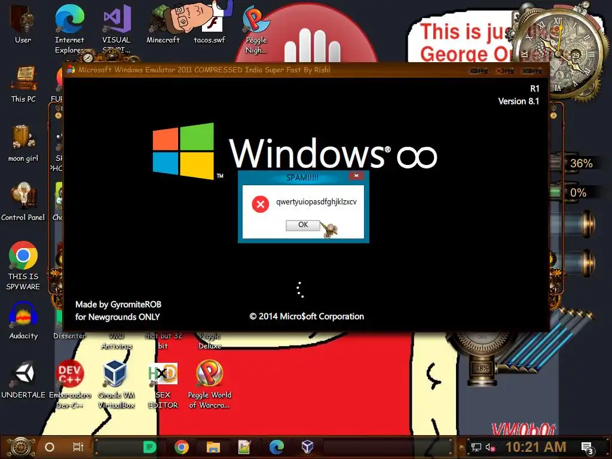The width and height of the screenshot is (612, 459).
Task: Open Internet Explorer desktop shortcut
Action: 69,29
